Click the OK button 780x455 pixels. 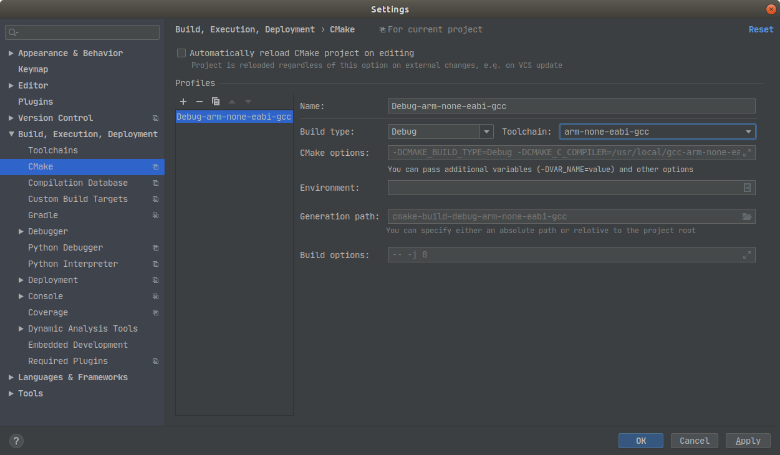[641, 441]
